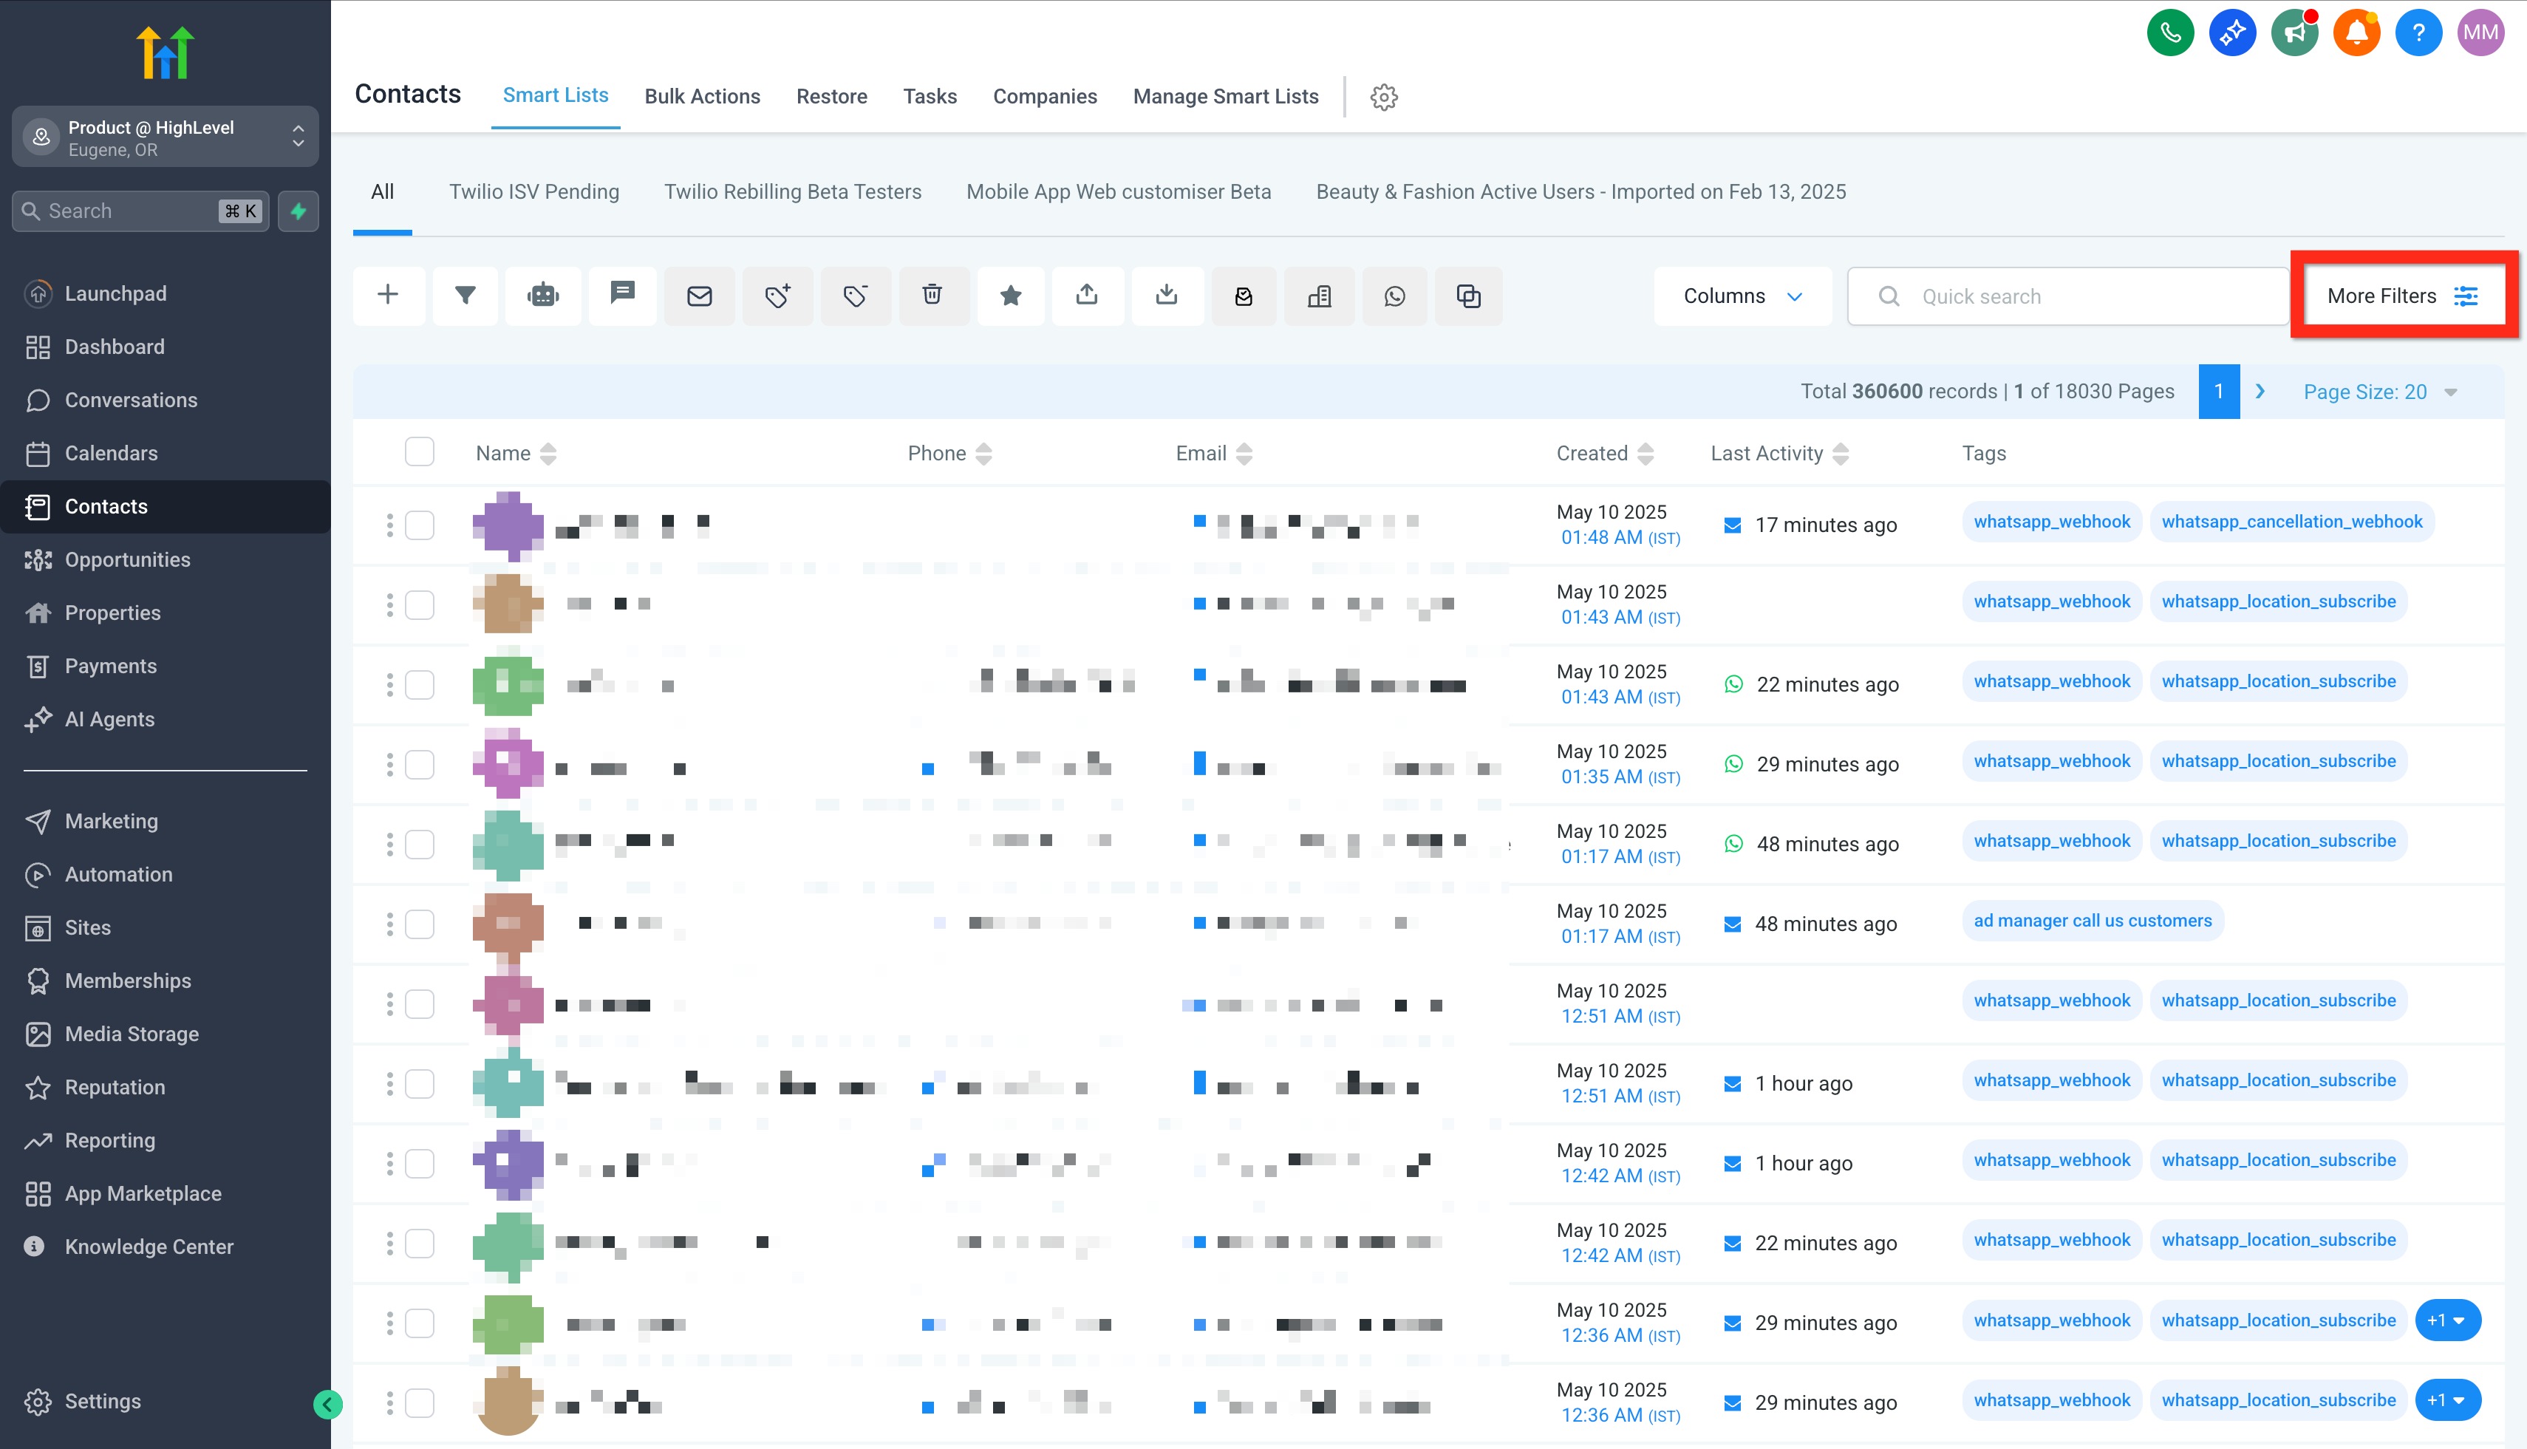This screenshot has height=1449, width=2527.
Task: Switch to the Bulk Actions tab
Action: [x=701, y=97]
